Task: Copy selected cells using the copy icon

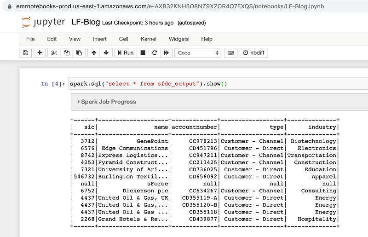Action: click(67, 53)
